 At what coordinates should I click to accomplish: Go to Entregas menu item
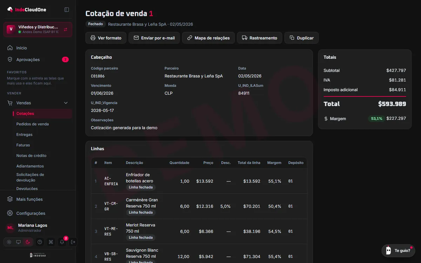pyautogui.click(x=25, y=135)
